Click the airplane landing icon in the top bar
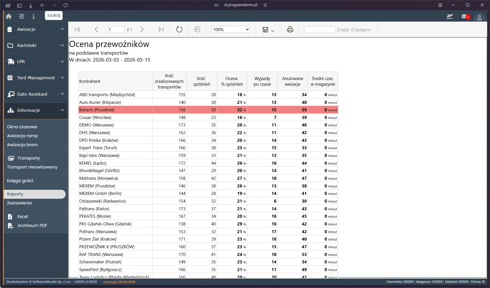This screenshot has height=288, width=490. (x=449, y=17)
